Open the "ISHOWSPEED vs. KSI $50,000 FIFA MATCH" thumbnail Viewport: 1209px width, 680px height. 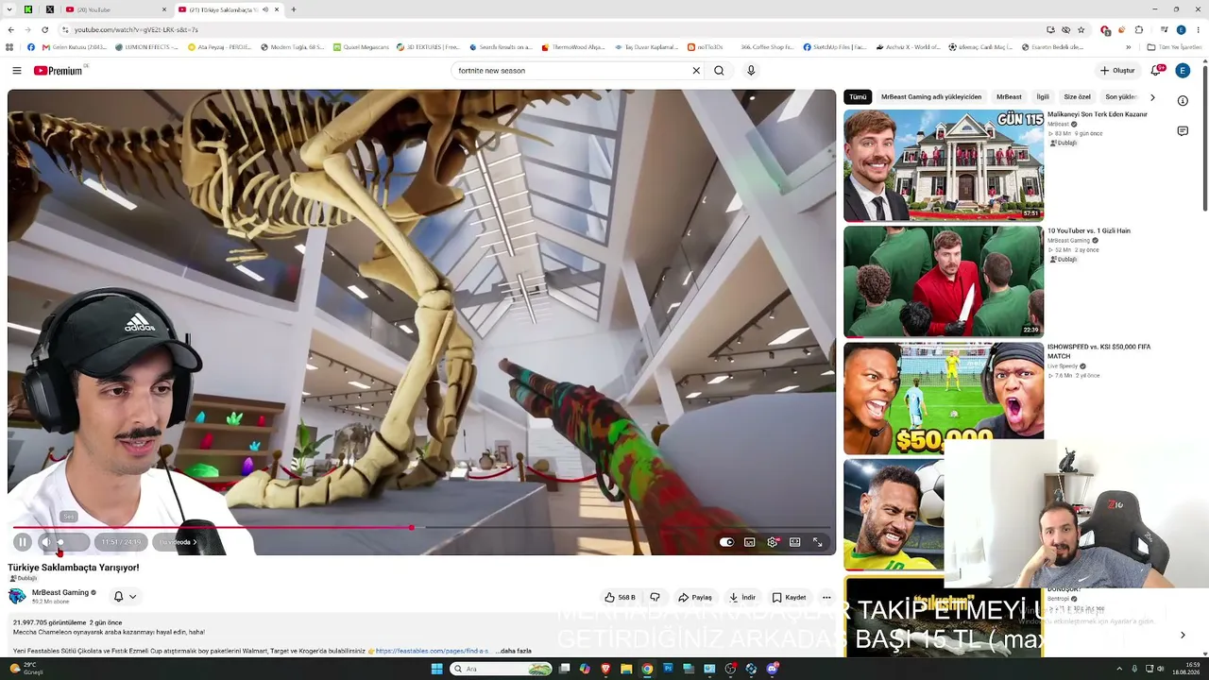tap(944, 398)
